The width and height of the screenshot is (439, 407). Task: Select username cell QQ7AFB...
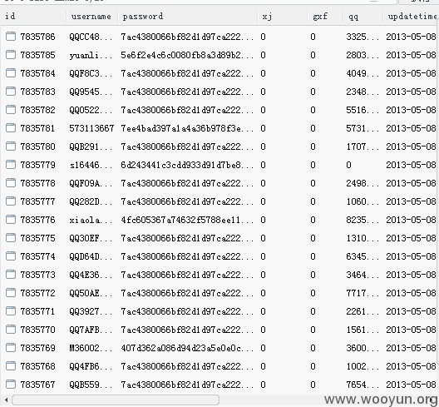click(91, 330)
